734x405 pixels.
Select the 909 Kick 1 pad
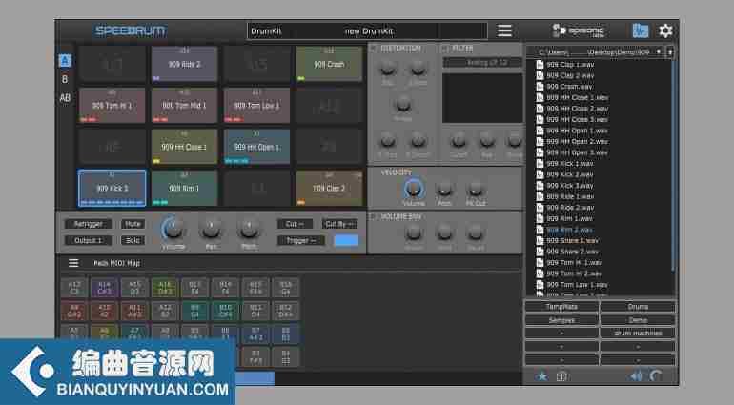[x=112, y=189]
